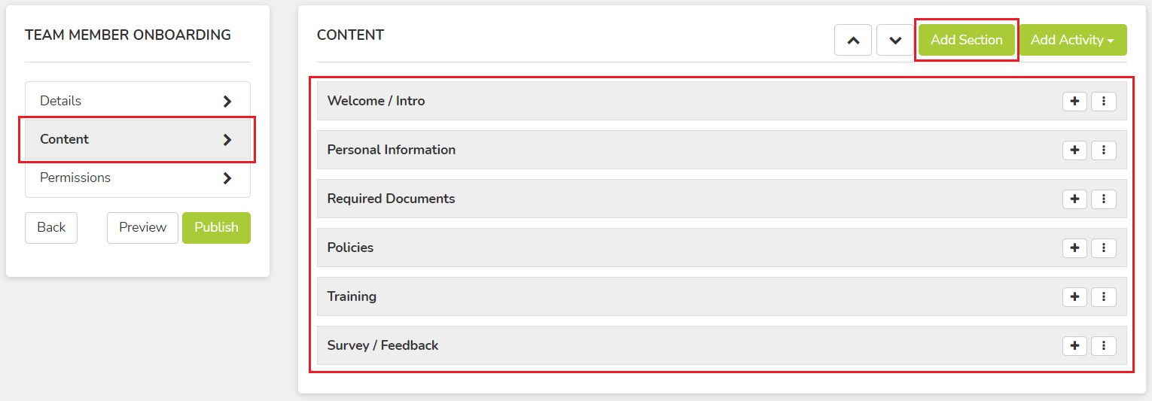Click the plus icon on Personal Information
Screen dimensions: 1152x401
pos(1074,150)
